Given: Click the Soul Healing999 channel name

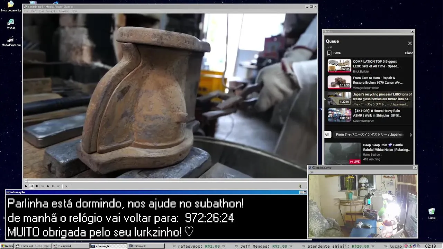Looking at the screenshot, I should (x=363, y=121).
